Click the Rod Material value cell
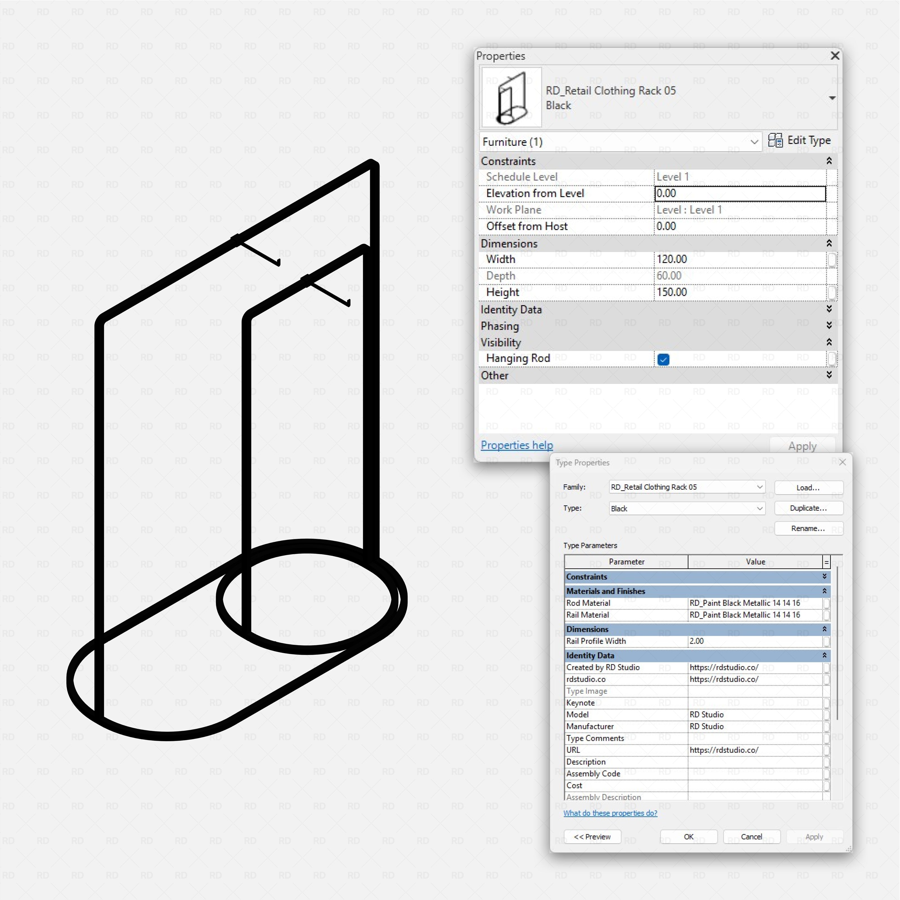This screenshot has width=900, height=900. (x=755, y=603)
